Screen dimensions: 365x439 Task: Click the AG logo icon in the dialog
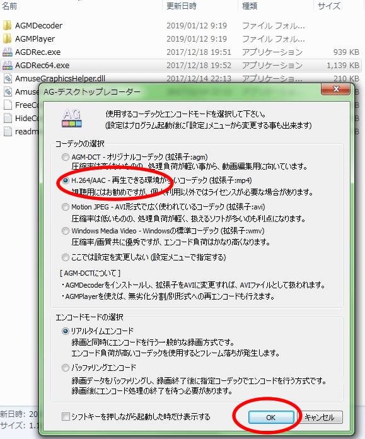[72, 119]
